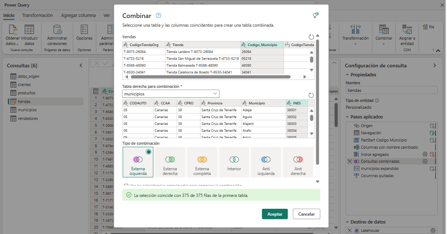
Task: Open the Tabla derecha para combinación dropdown
Action: (216, 93)
